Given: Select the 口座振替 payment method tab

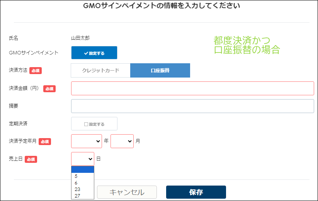Looking at the screenshot, I should coord(160,71).
